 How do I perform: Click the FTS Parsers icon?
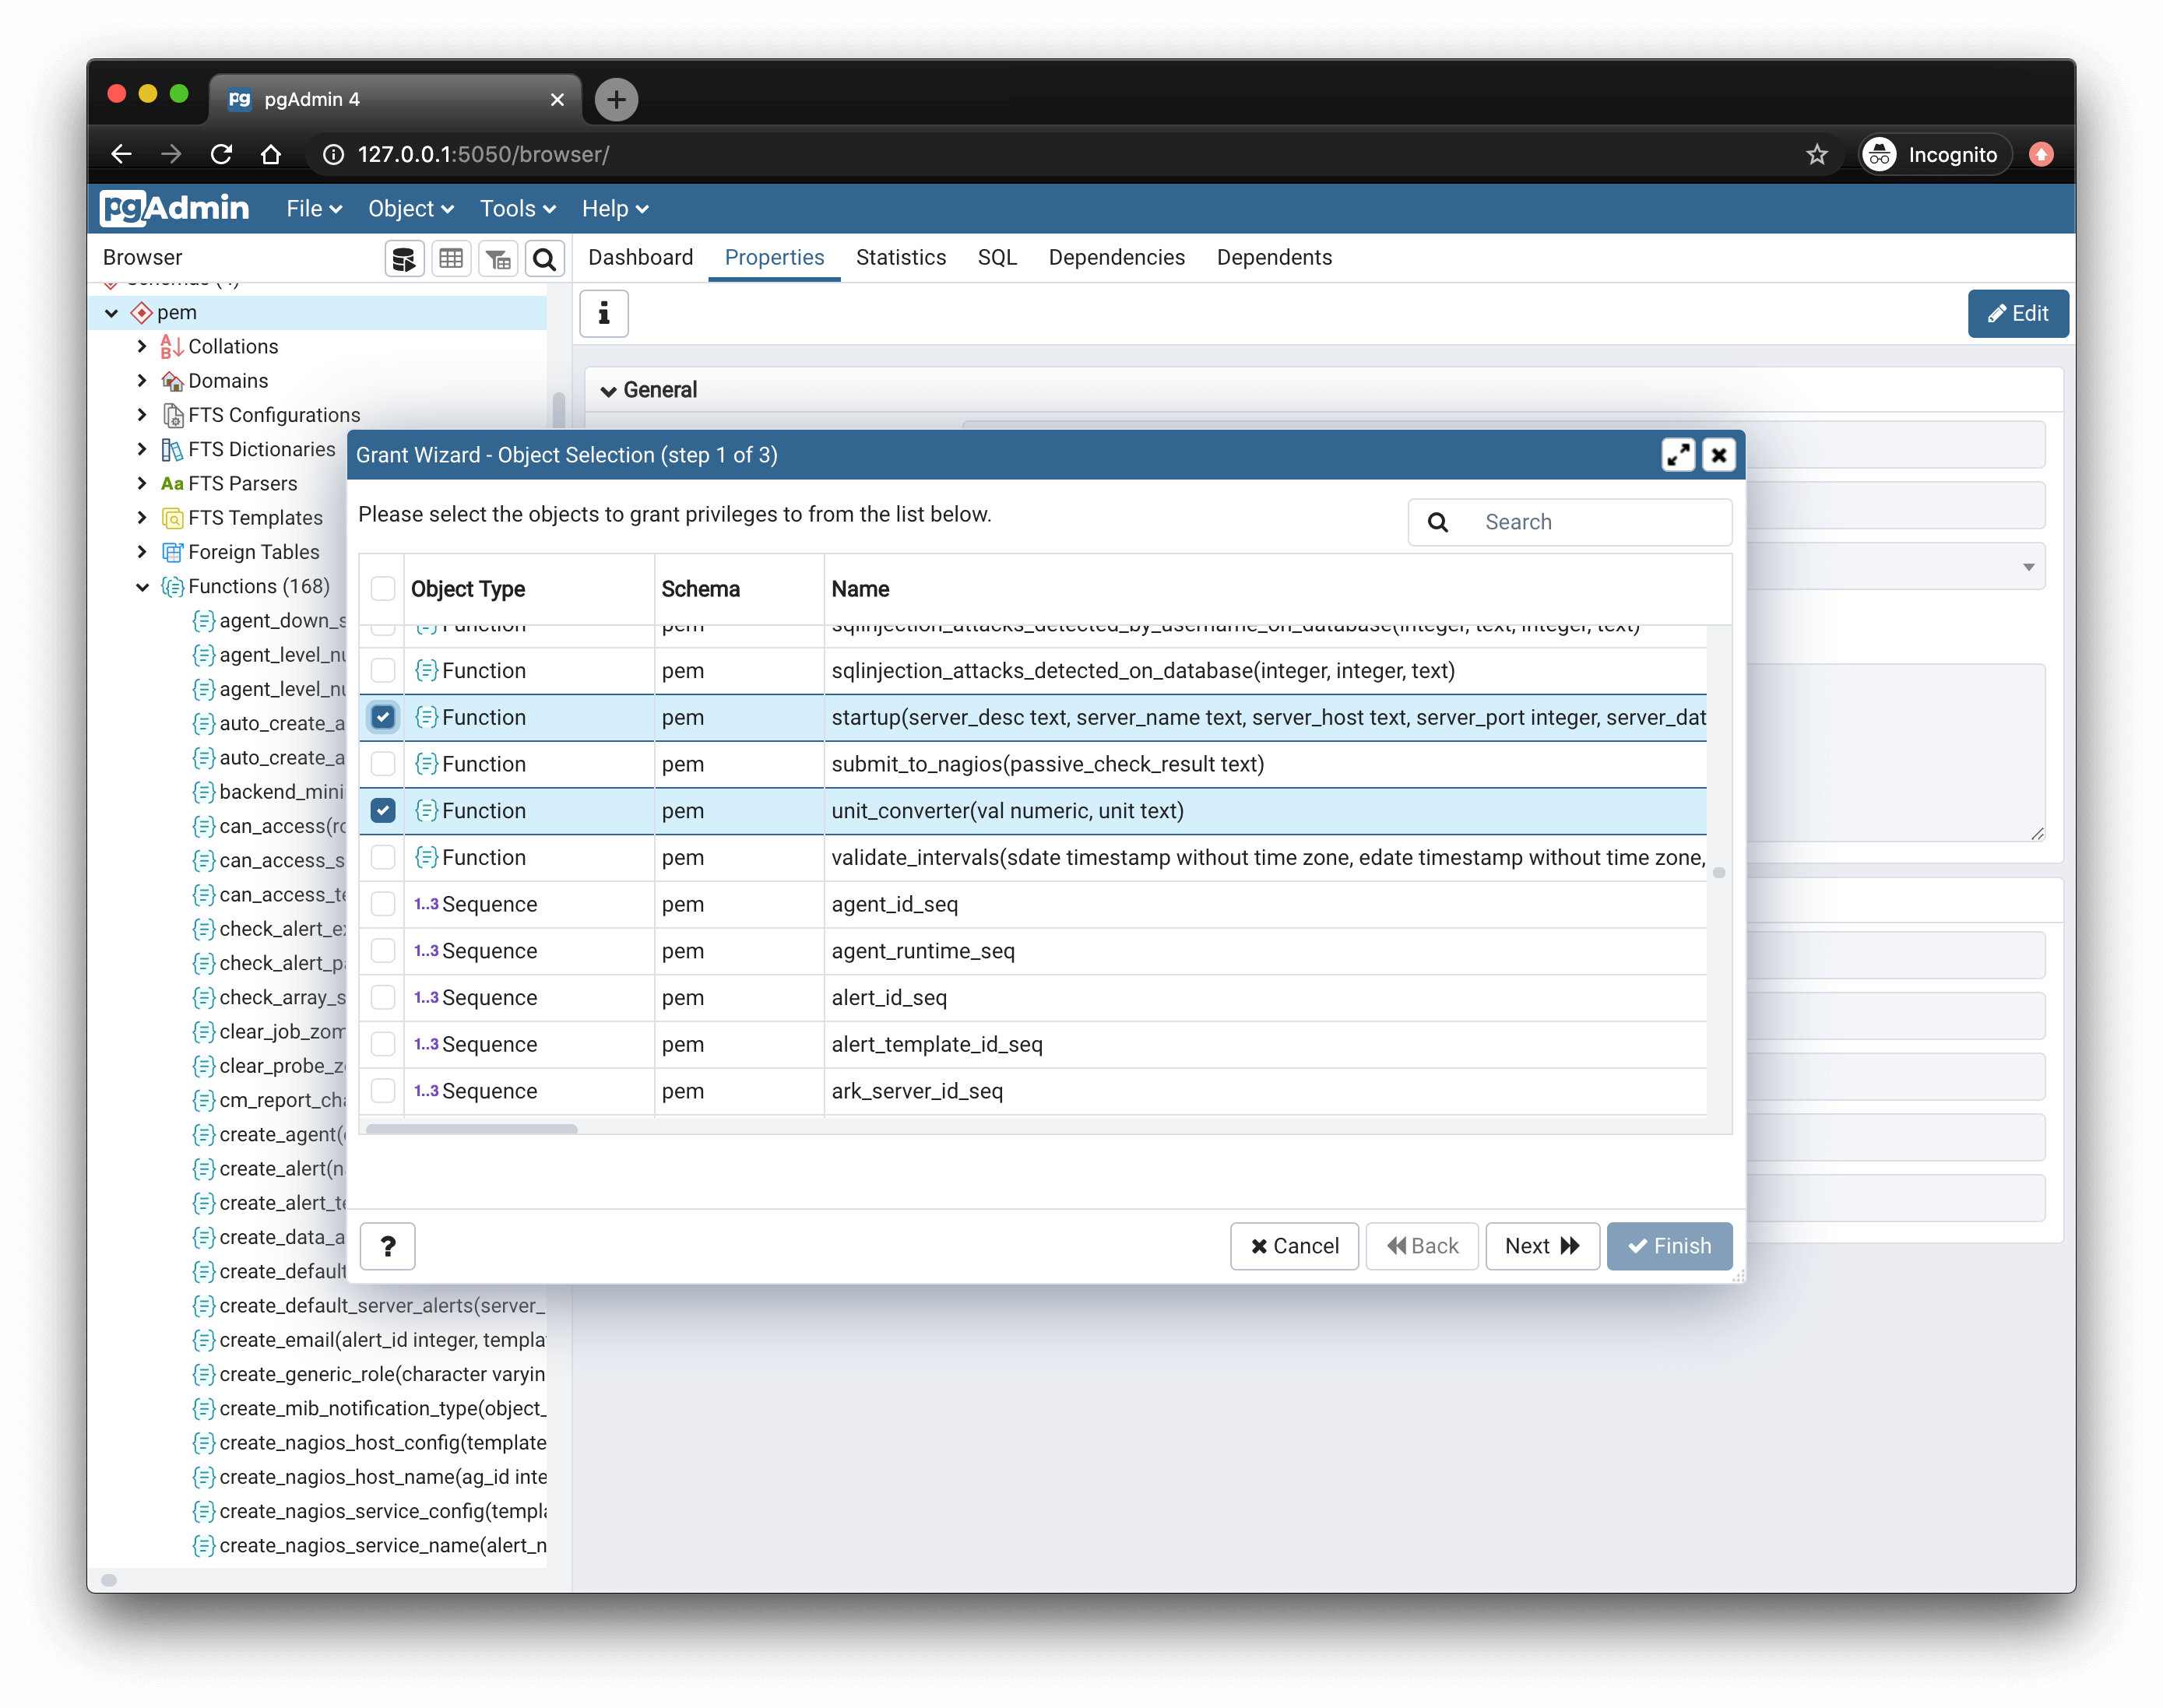(172, 484)
